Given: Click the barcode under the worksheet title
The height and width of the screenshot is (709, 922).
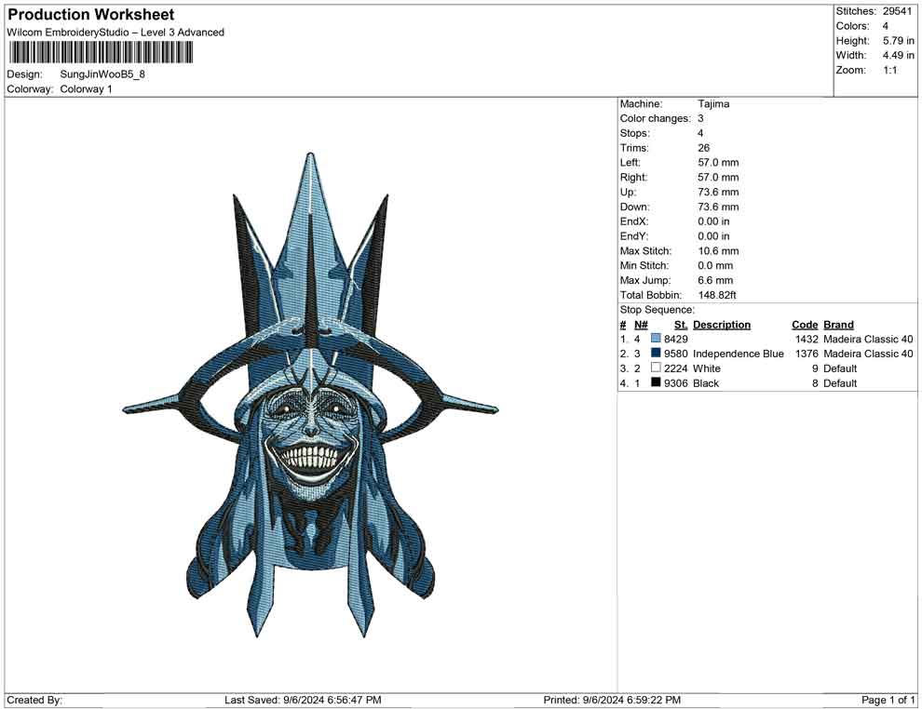Looking at the screenshot, I should pos(100,53).
